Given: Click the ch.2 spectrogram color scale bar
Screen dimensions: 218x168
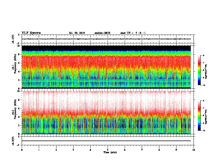Looking at the screenshot, I should 199,116.
